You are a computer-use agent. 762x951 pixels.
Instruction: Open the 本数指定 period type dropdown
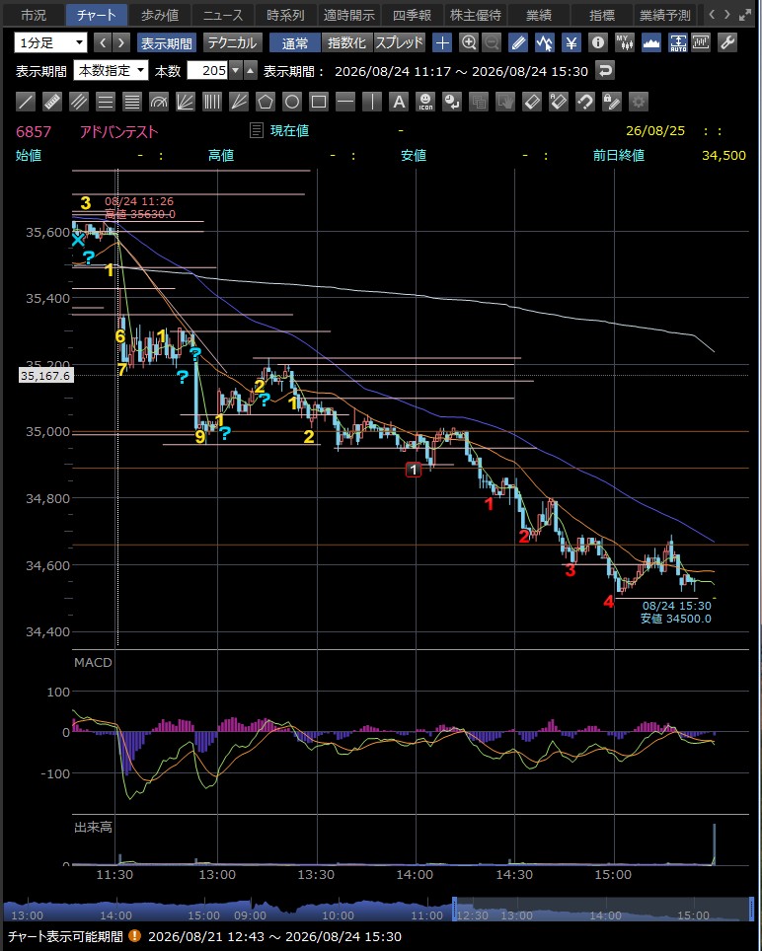point(111,71)
